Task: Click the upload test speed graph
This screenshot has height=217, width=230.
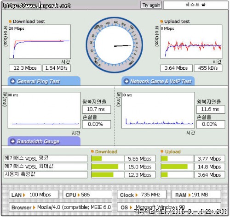Action: (191, 42)
